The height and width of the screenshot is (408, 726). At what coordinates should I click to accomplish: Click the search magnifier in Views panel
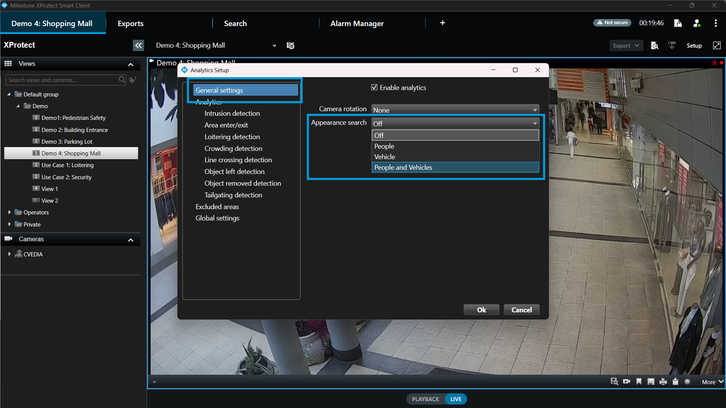(122, 79)
